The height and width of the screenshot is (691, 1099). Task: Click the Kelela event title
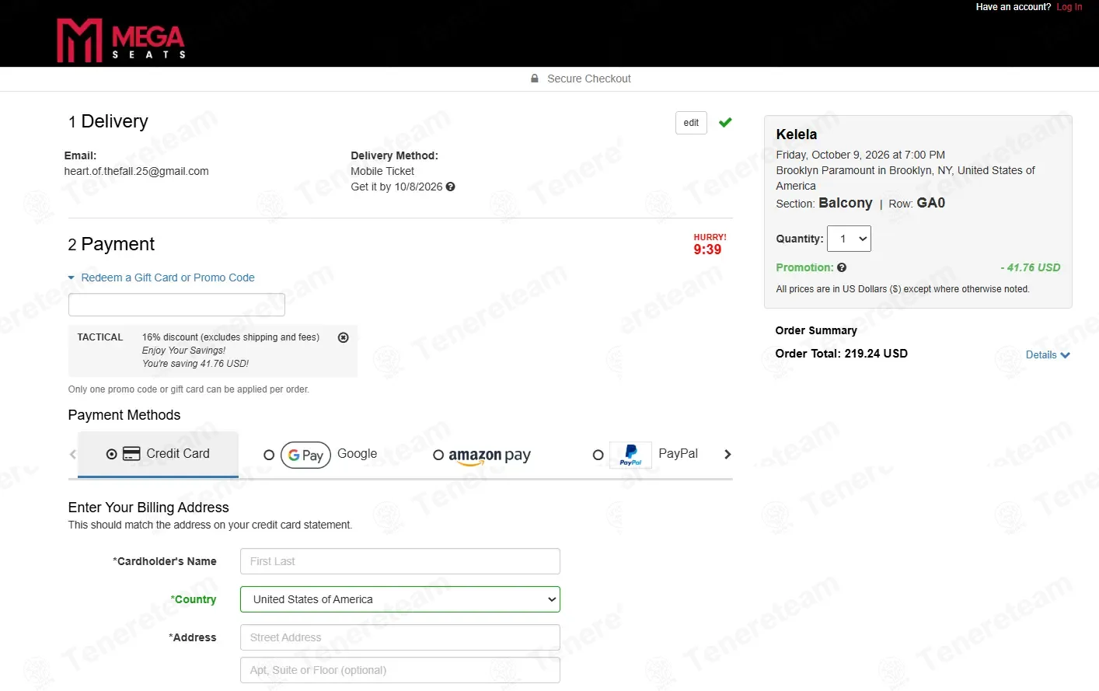[x=797, y=134]
